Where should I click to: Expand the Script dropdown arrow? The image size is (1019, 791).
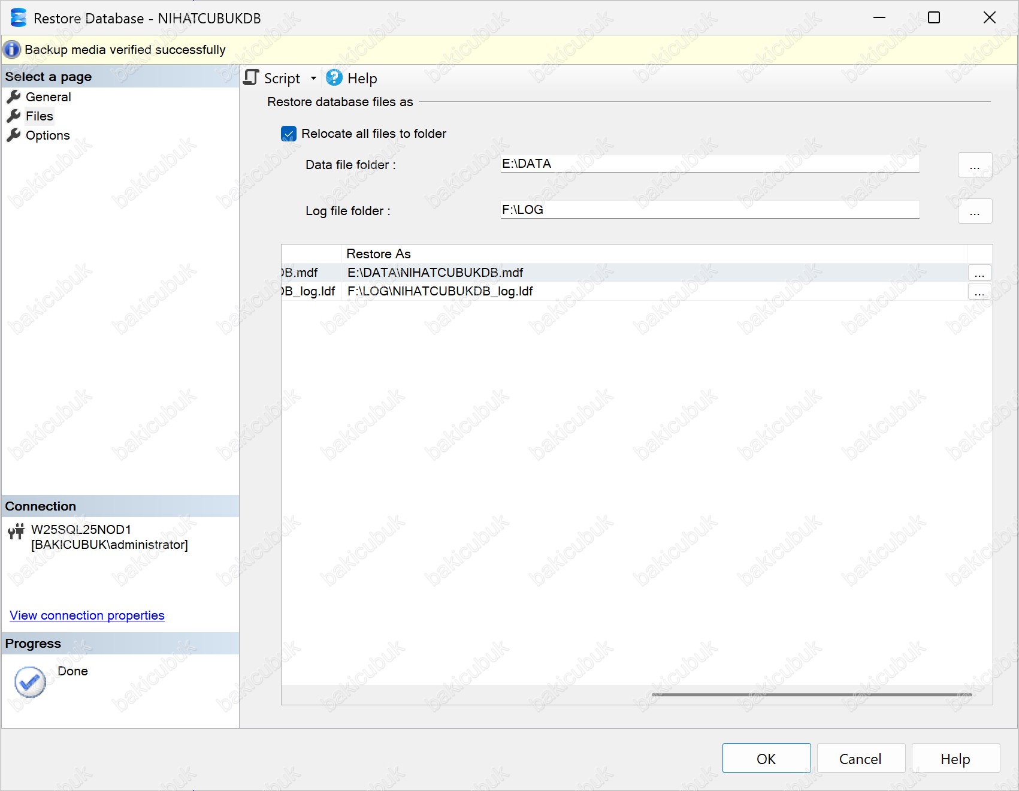pyautogui.click(x=313, y=79)
